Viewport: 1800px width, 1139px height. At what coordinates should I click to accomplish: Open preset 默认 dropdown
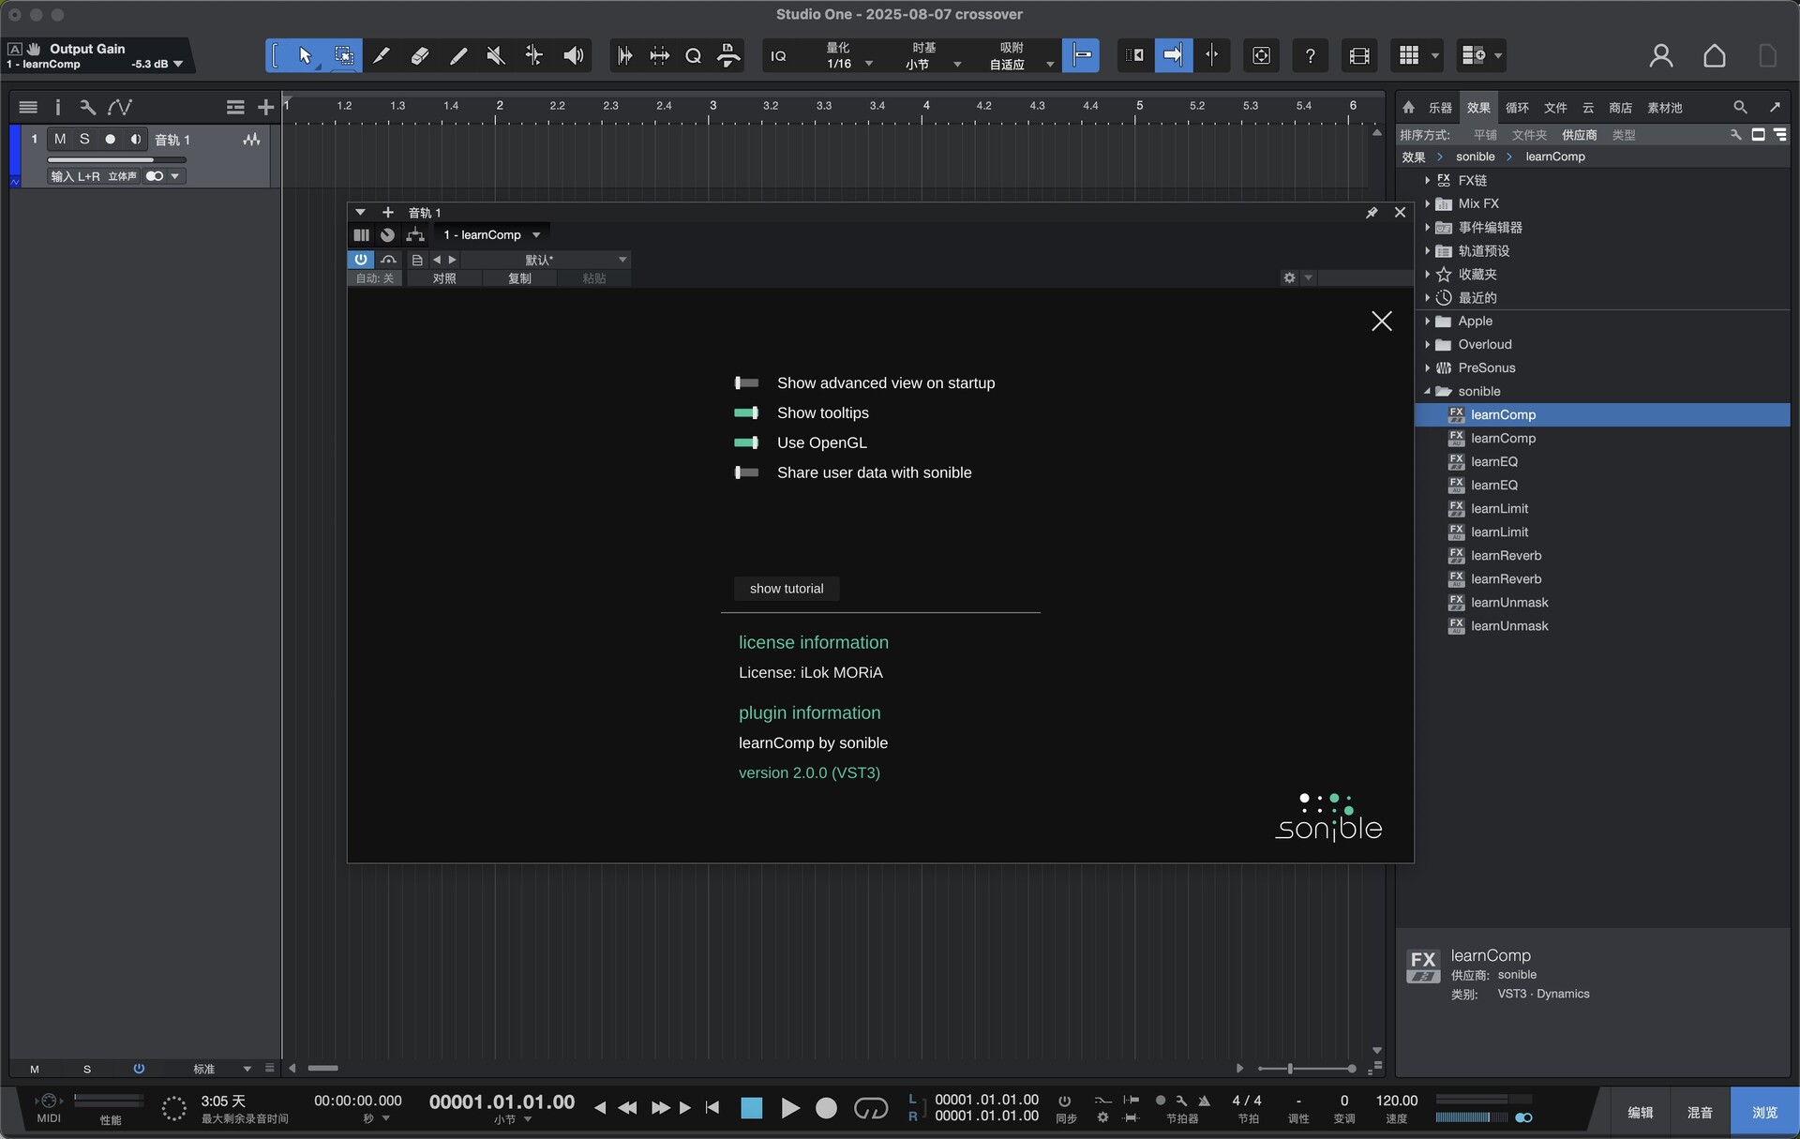point(545,260)
